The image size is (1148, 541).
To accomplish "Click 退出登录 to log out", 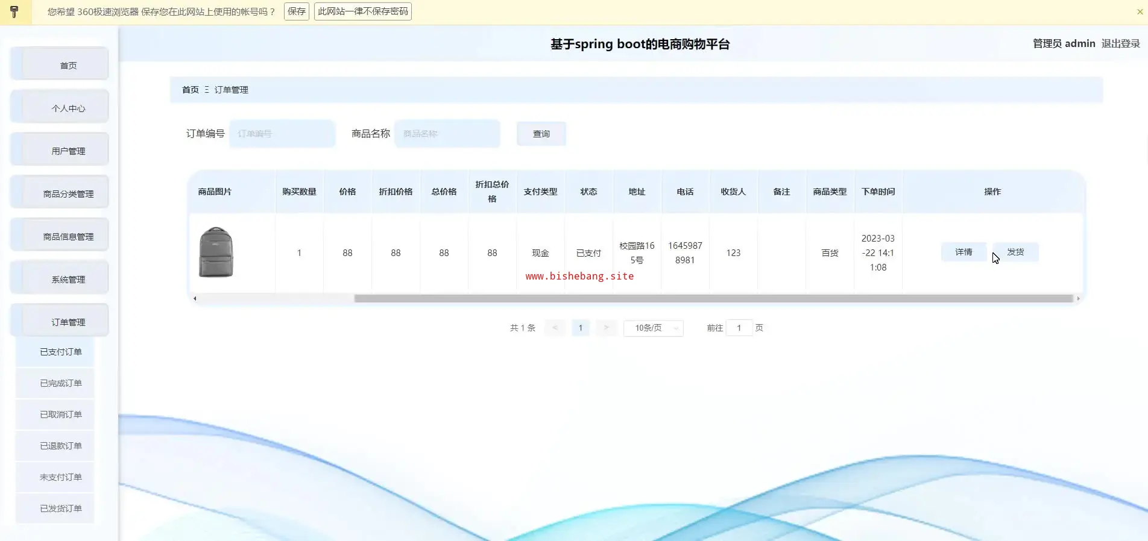I will (x=1120, y=43).
